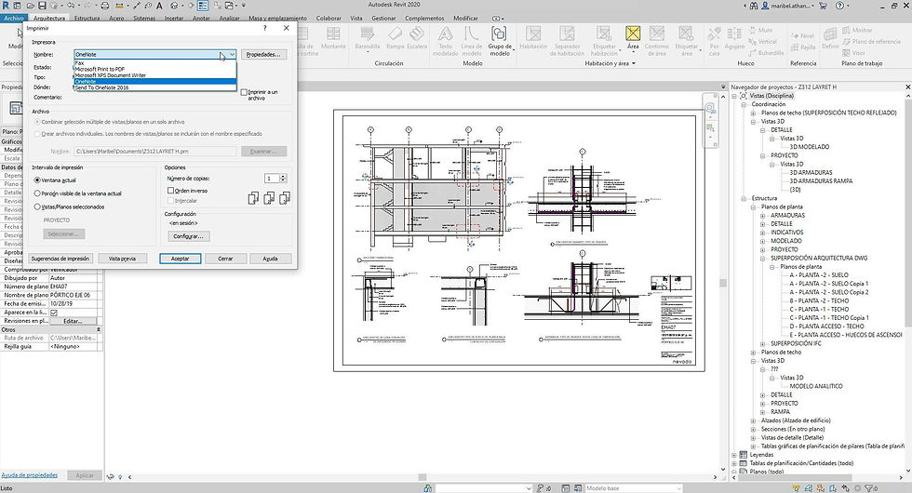Click the 'Propiedades...' button

click(x=262, y=54)
